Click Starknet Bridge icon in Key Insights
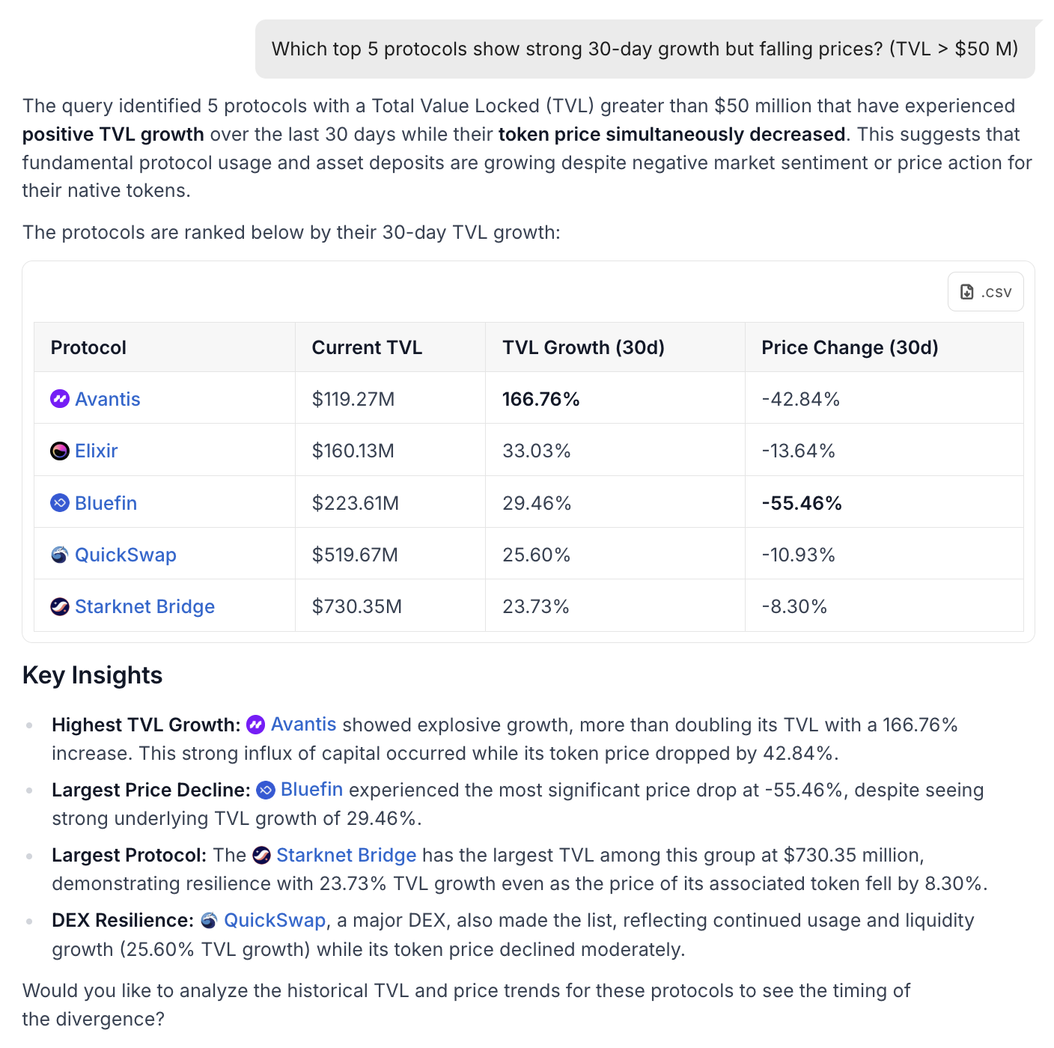The height and width of the screenshot is (1048, 1054). (261, 855)
